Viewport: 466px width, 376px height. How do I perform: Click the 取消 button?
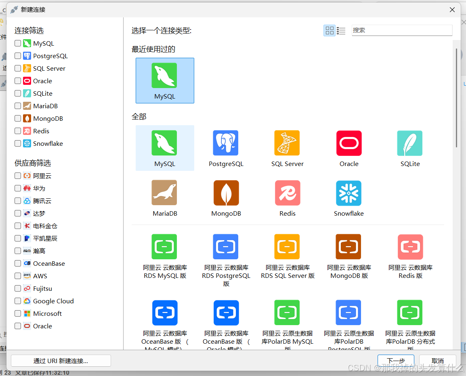[x=437, y=361]
